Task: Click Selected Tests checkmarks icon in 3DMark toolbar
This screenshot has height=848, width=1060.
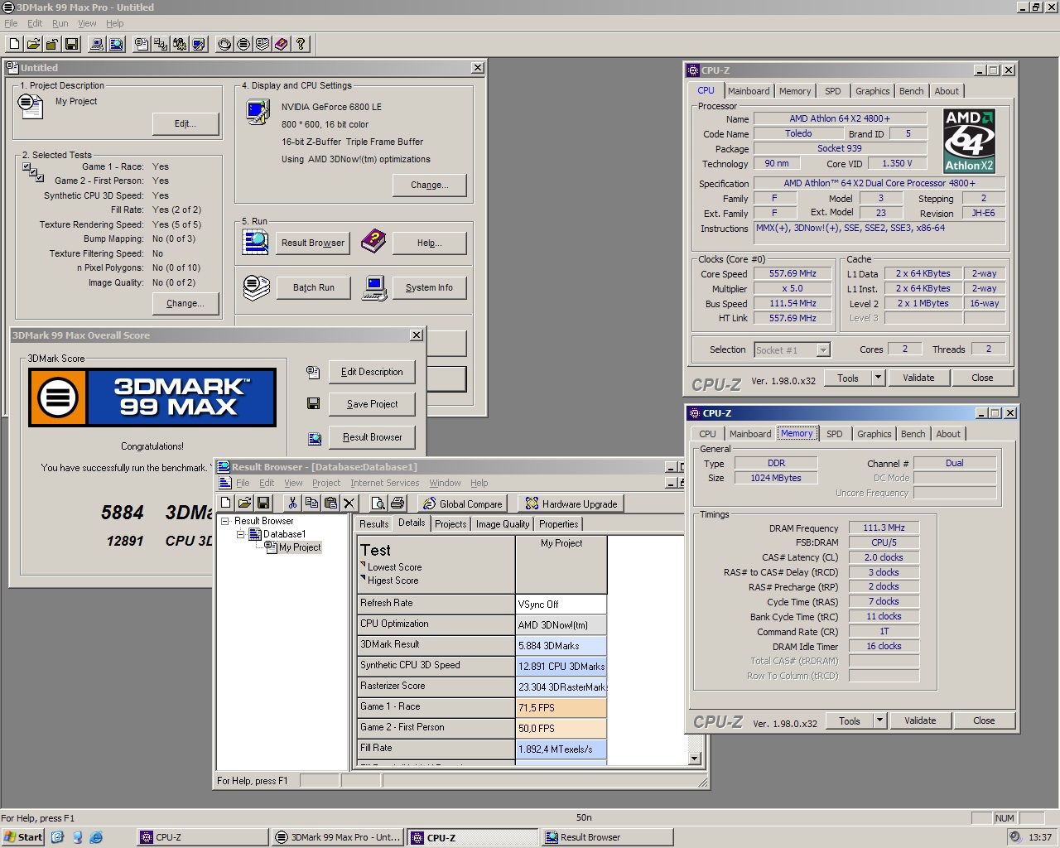Action: [161, 44]
